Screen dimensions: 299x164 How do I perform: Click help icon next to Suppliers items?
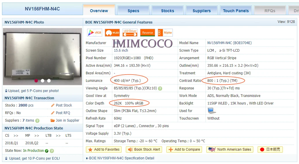pyautogui.click(x=37, y=121)
